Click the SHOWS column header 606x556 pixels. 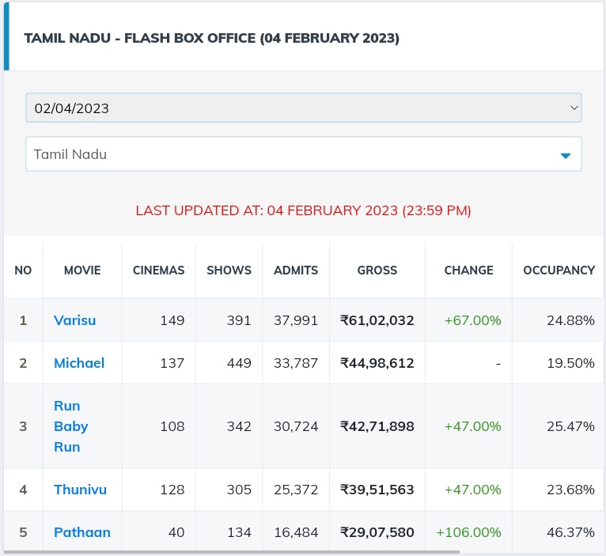coord(229,270)
